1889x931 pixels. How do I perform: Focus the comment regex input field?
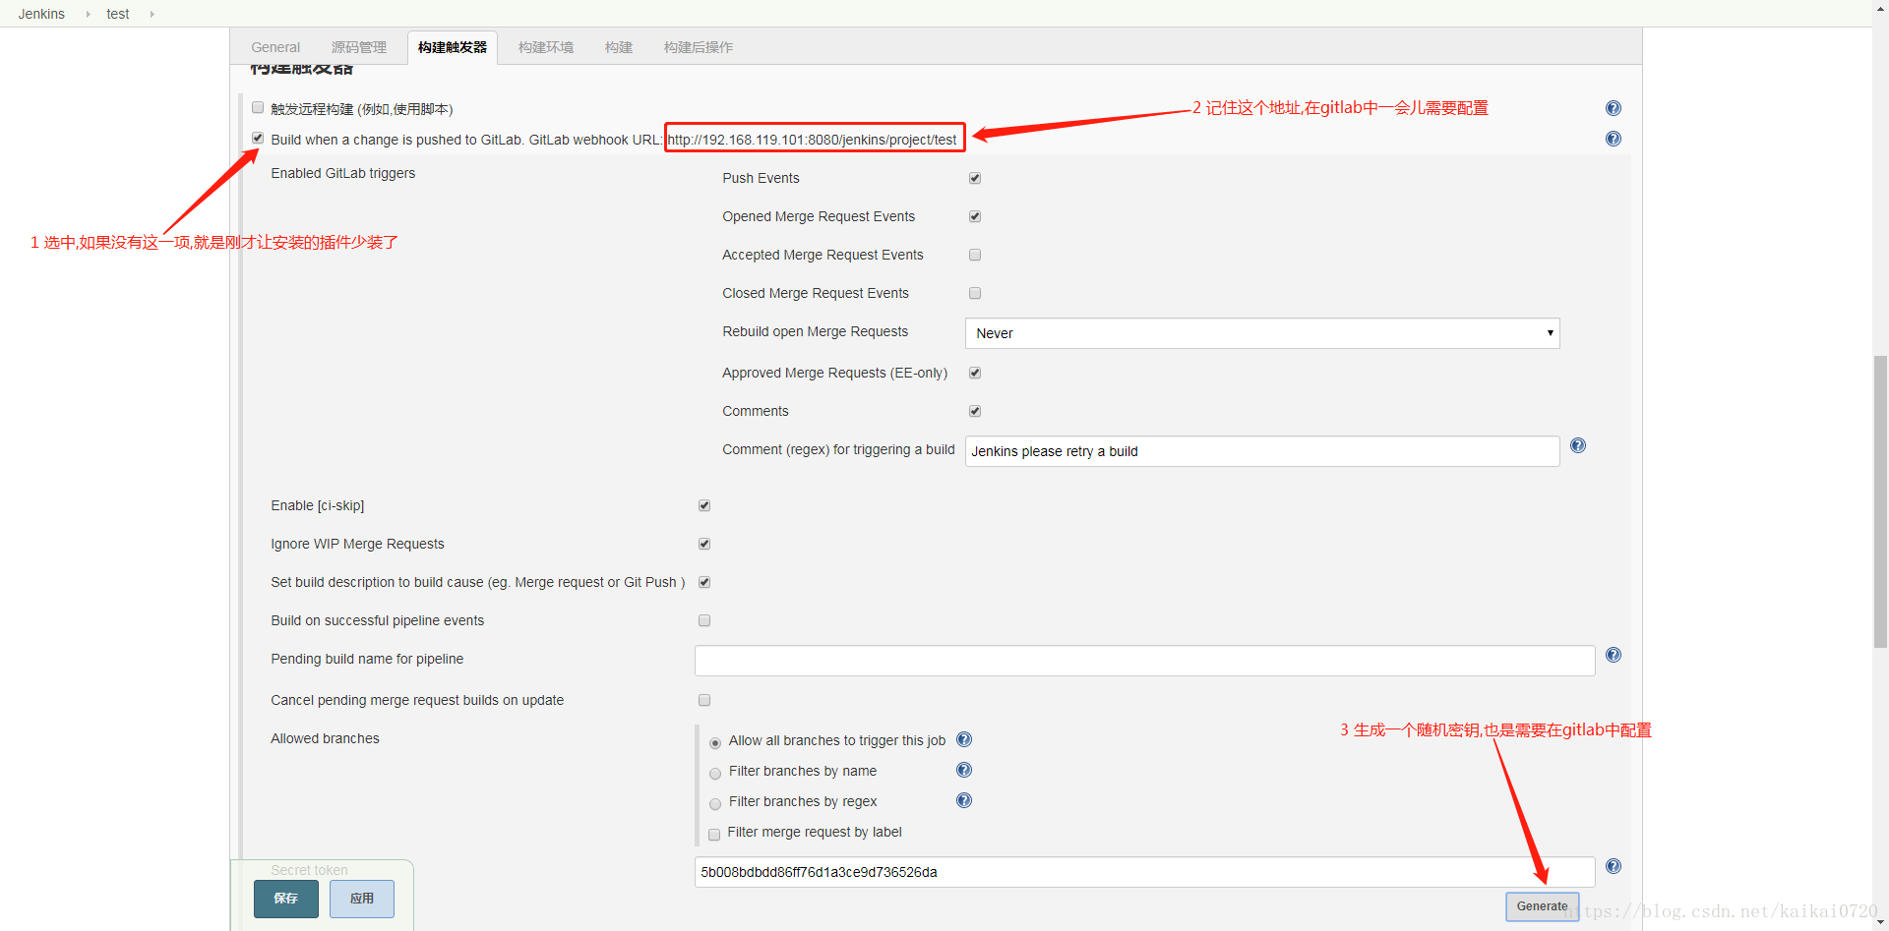[x=1262, y=451]
